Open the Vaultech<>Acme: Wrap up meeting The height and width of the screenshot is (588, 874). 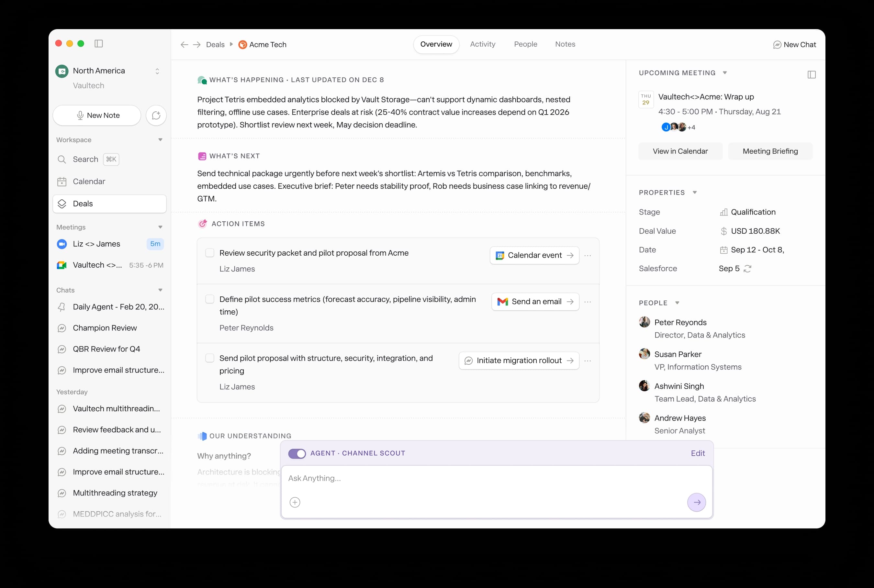706,97
